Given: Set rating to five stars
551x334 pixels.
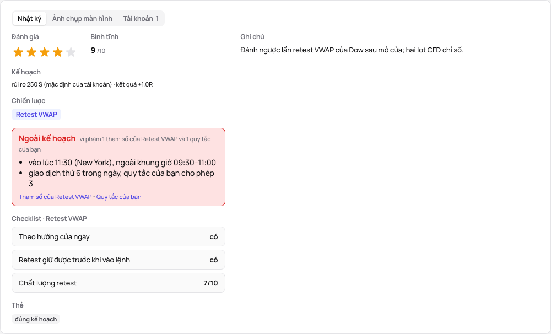Looking at the screenshot, I should (x=71, y=52).
